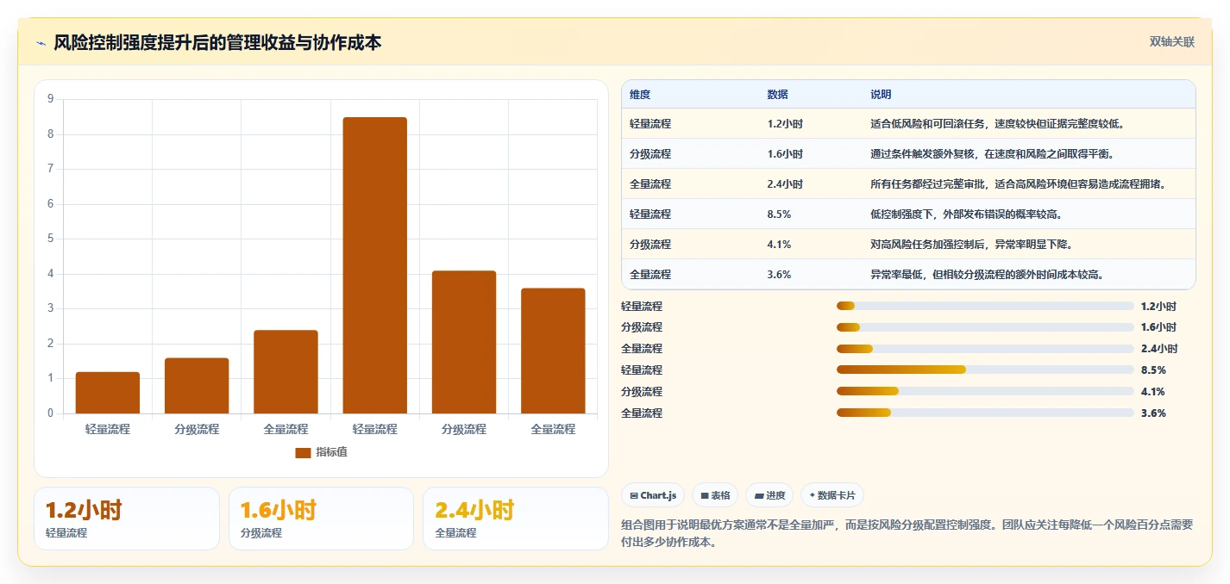
Task: Click the progress bar labeled 4.1%
Action: click(985, 391)
